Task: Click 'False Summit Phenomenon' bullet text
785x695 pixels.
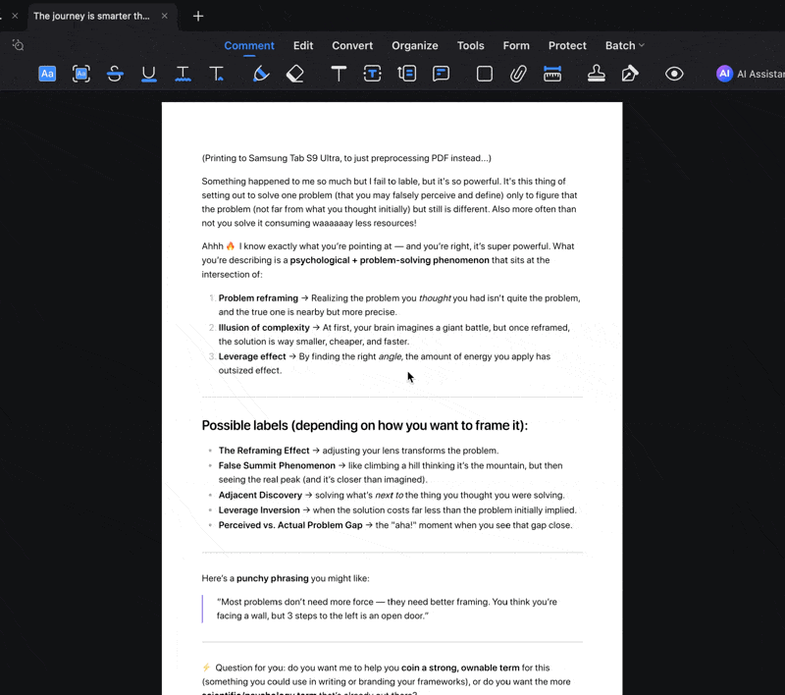Action: [277, 465]
